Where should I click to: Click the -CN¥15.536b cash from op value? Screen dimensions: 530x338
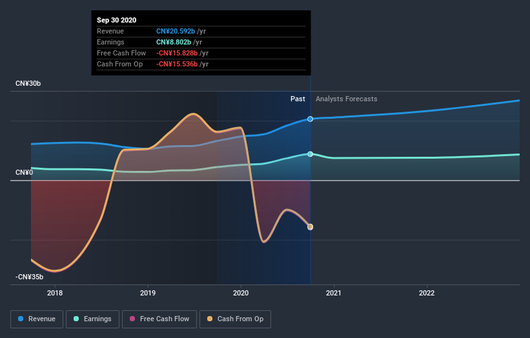177,64
